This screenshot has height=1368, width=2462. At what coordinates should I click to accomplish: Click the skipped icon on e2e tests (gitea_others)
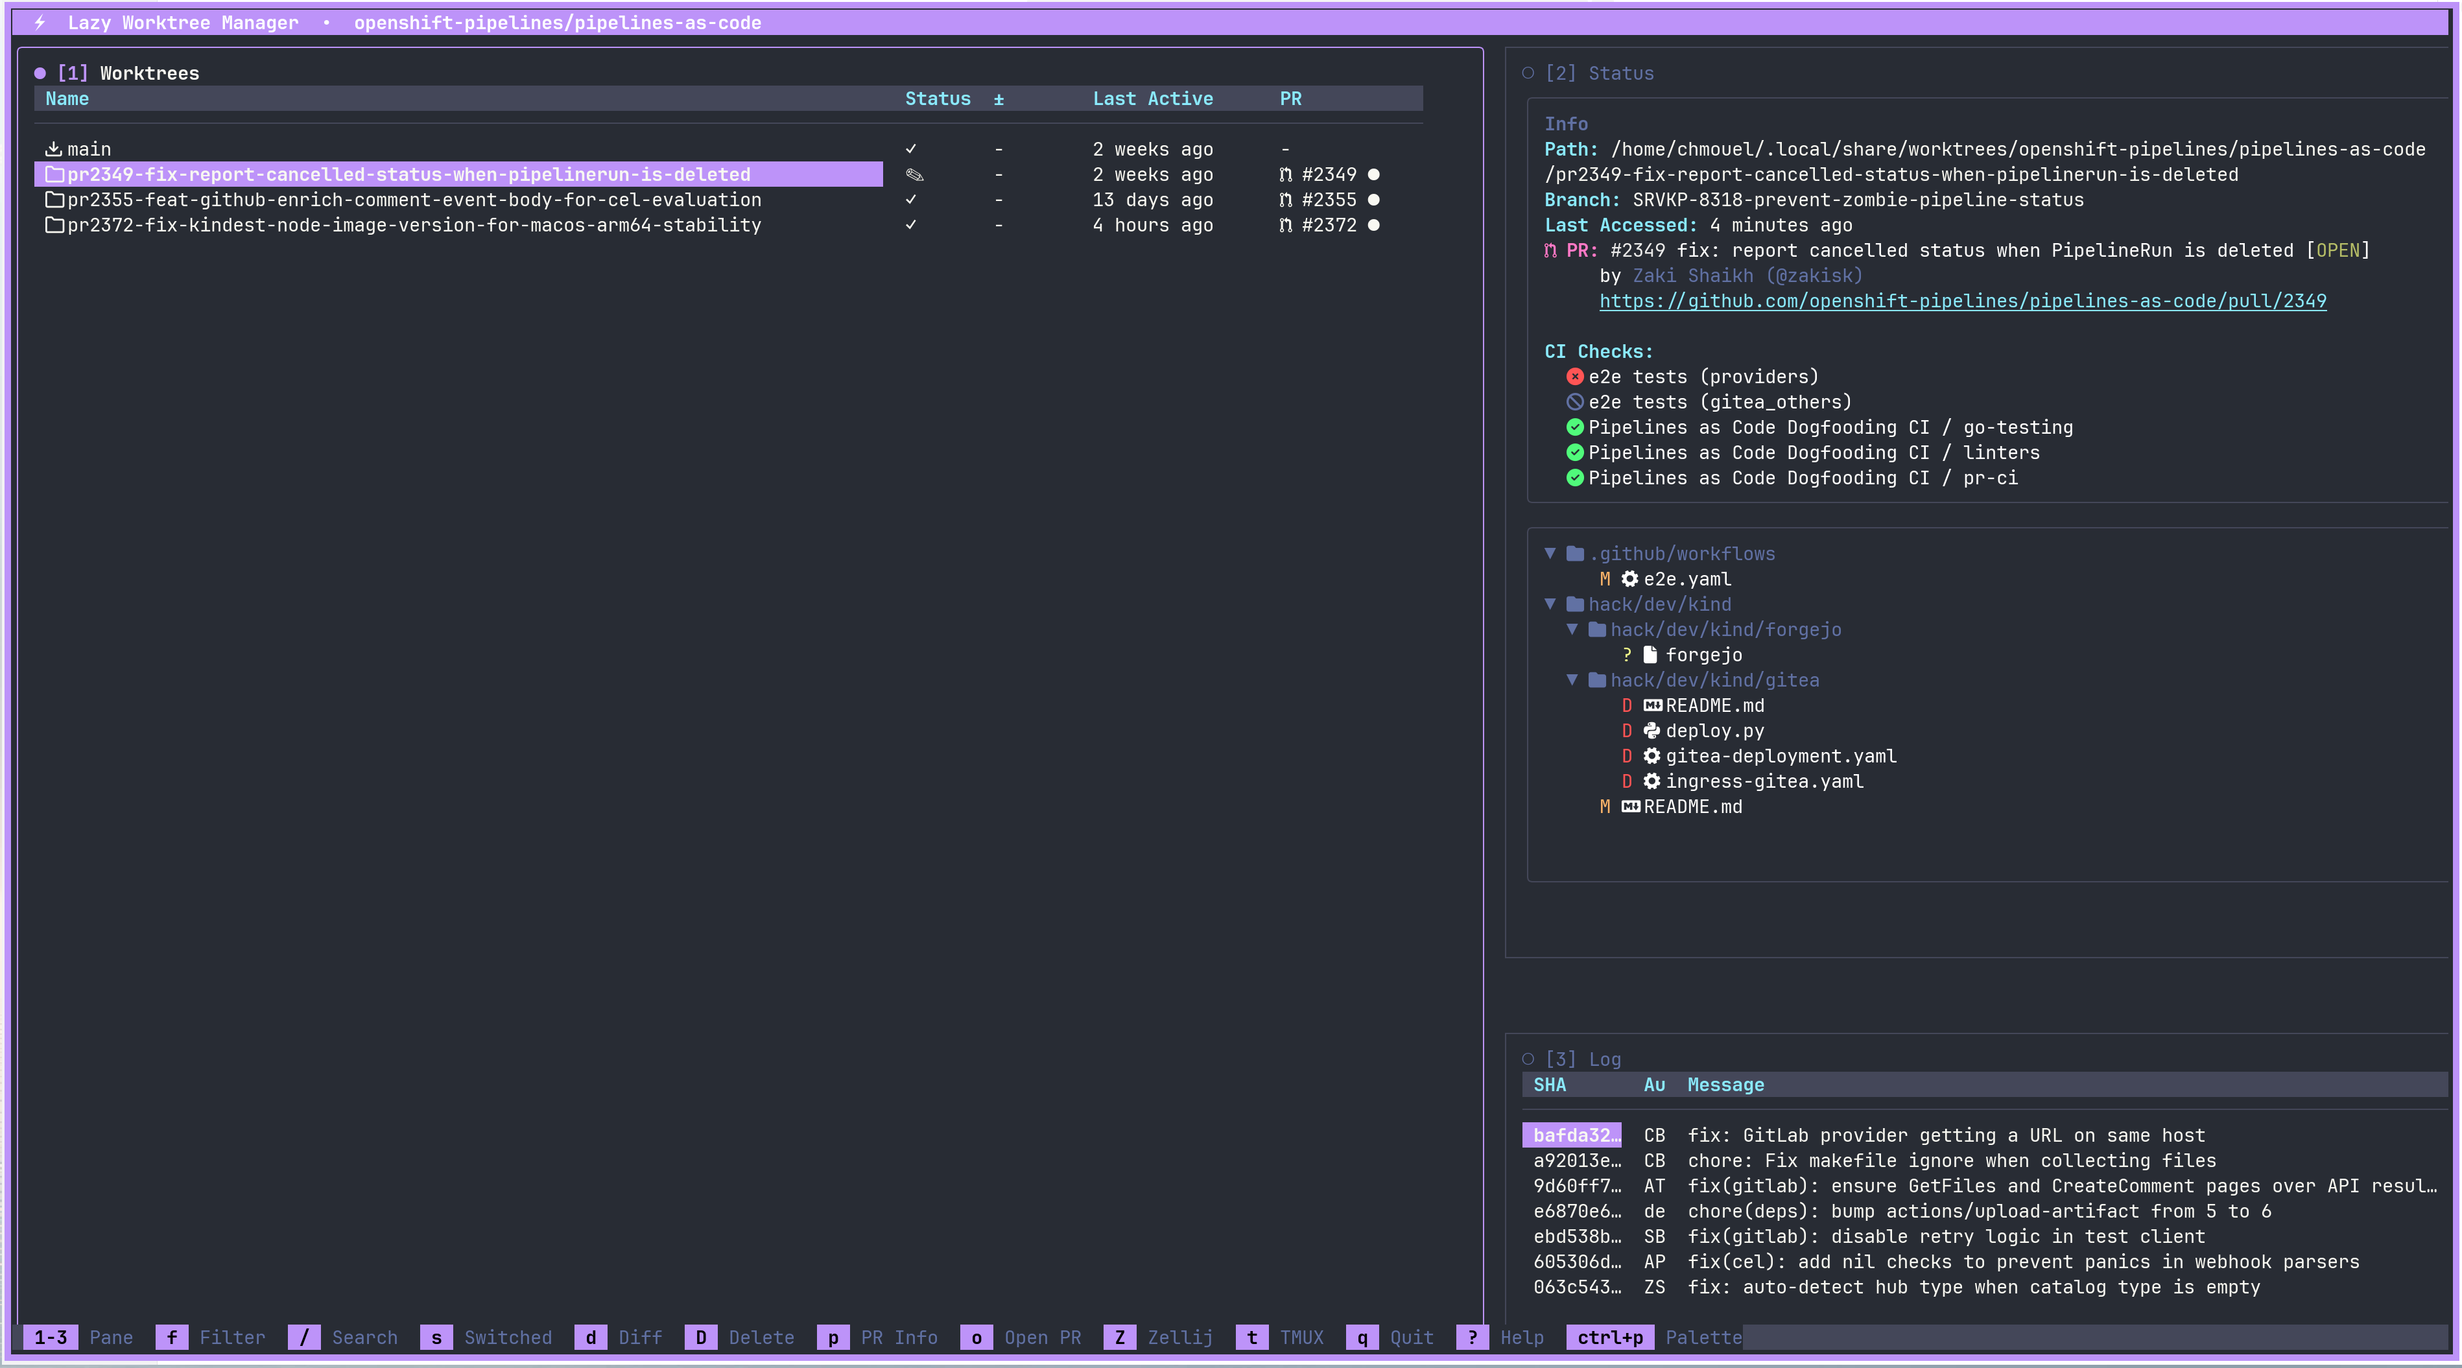pyautogui.click(x=1575, y=401)
